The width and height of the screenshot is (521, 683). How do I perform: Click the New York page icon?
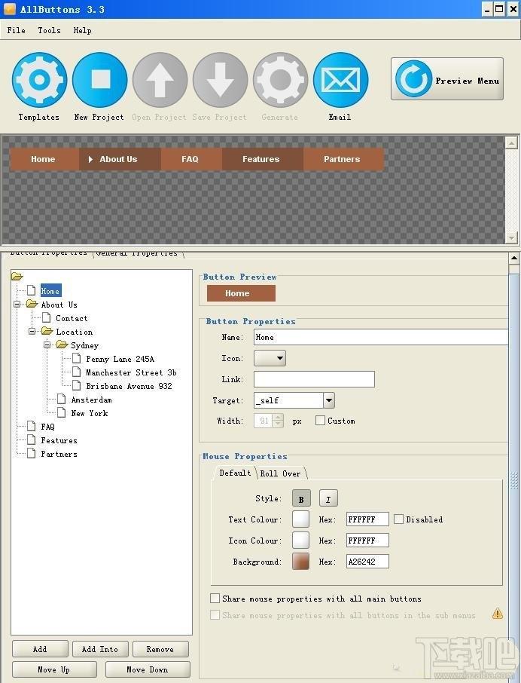[62, 412]
